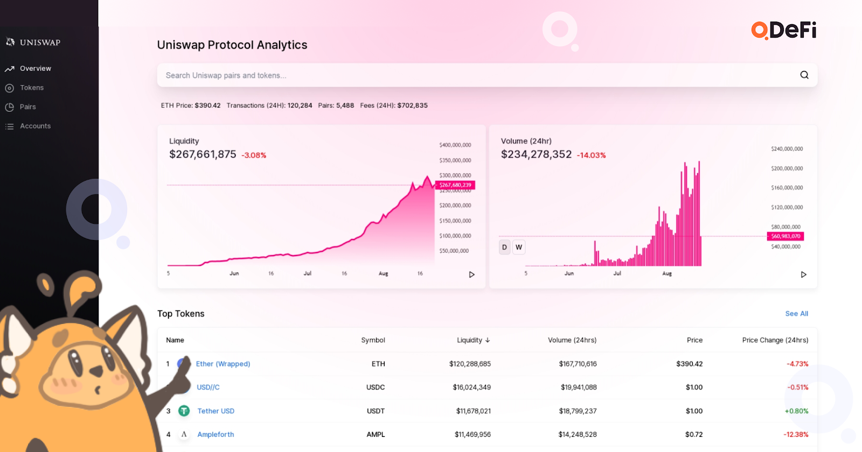Click the ETH Price $390.42 stat
This screenshot has width=862, height=452.
click(191, 105)
